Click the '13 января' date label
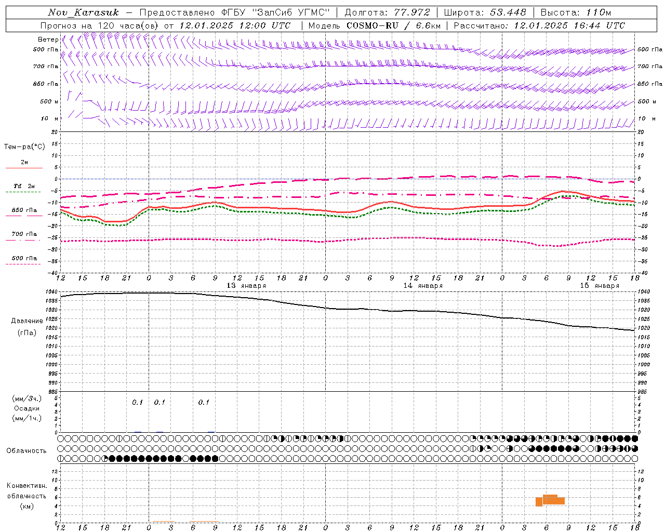The width and height of the screenshot is (665, 532). pos(246,286)
